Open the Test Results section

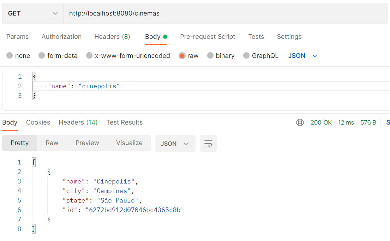click(124, 122)
